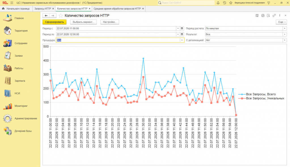Open the notifications bell icon
290x167 pixels.
click(x=218, y=3)
